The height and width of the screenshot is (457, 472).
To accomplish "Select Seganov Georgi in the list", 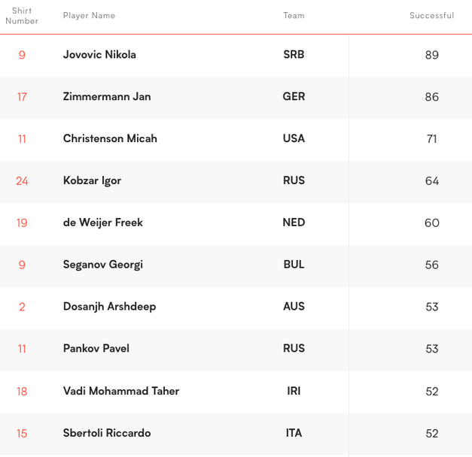I will (x=102, y=265).
